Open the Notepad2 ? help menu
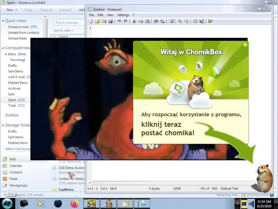Image resolution: width=278 pixels, height=209 pixels. tap(134, 15)
